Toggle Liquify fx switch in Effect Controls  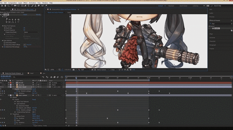2,15
